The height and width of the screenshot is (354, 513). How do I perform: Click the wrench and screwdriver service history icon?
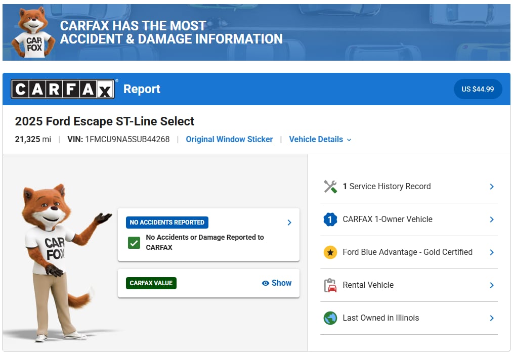tap(330, 187)
